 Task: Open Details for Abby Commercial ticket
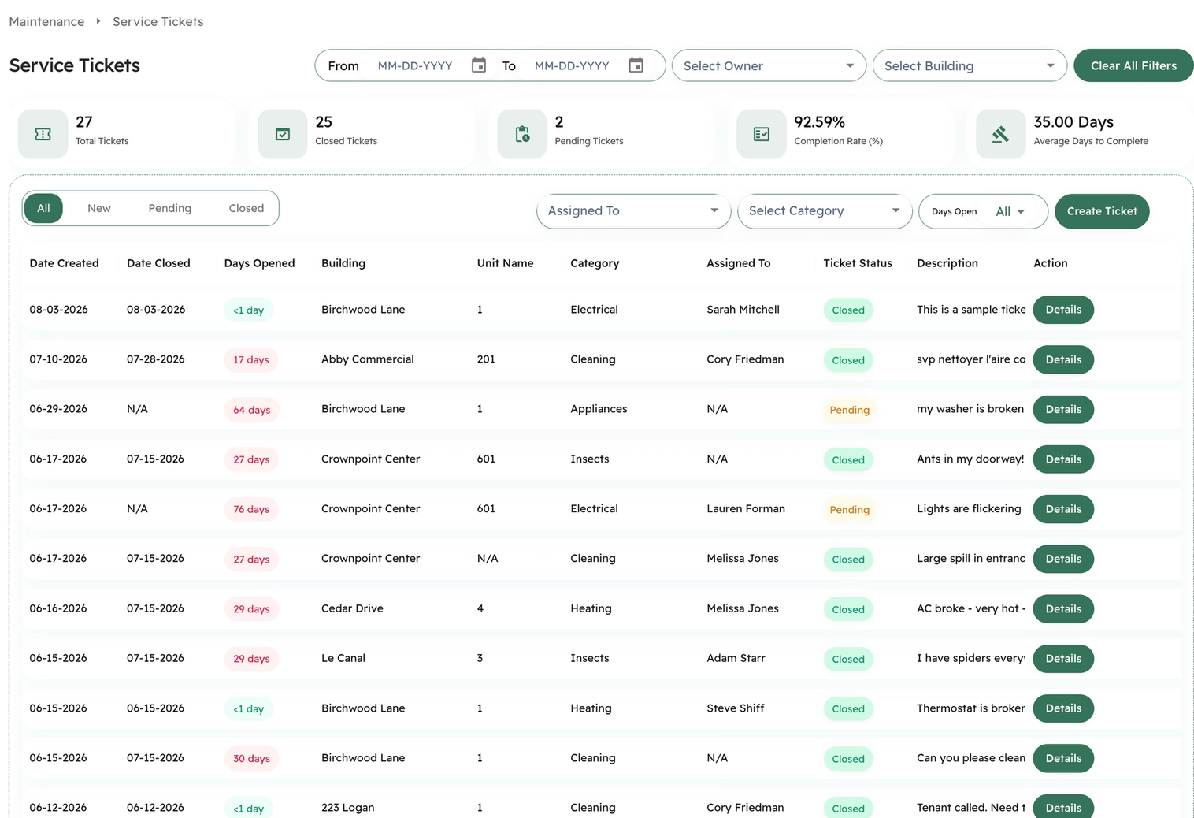pyautogui.click(x=1063, y=359)
